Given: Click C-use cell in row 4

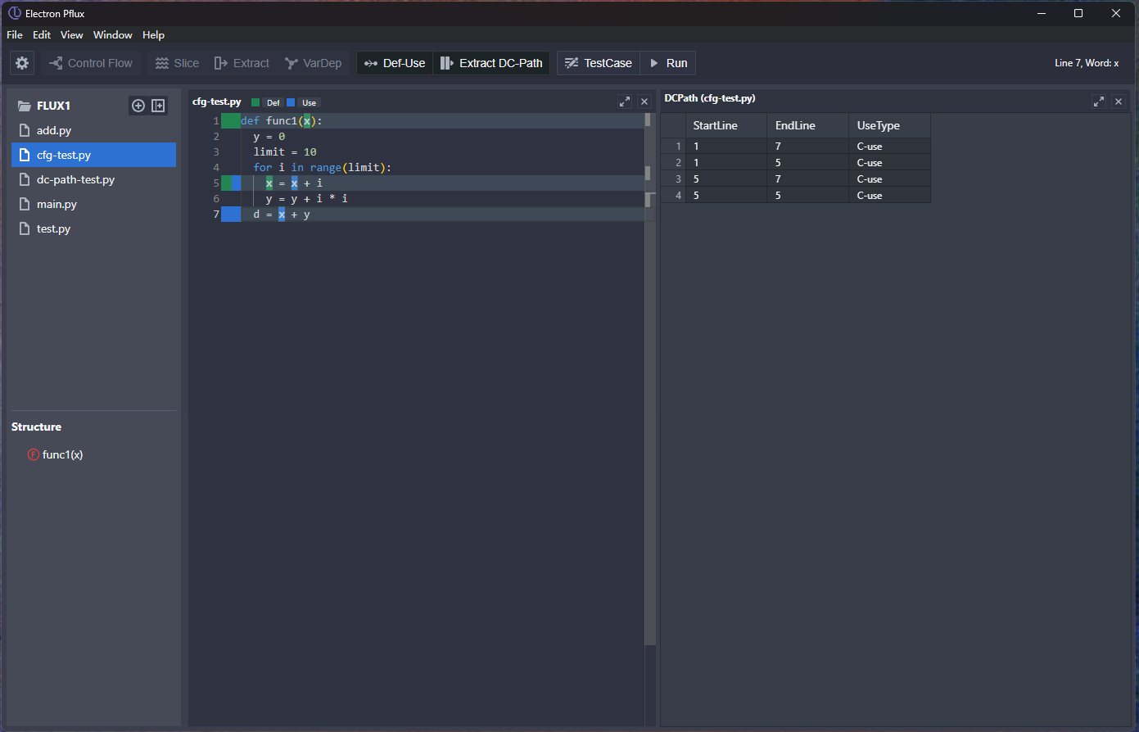Looking at the screenshot, I should [x=889, y=195].
